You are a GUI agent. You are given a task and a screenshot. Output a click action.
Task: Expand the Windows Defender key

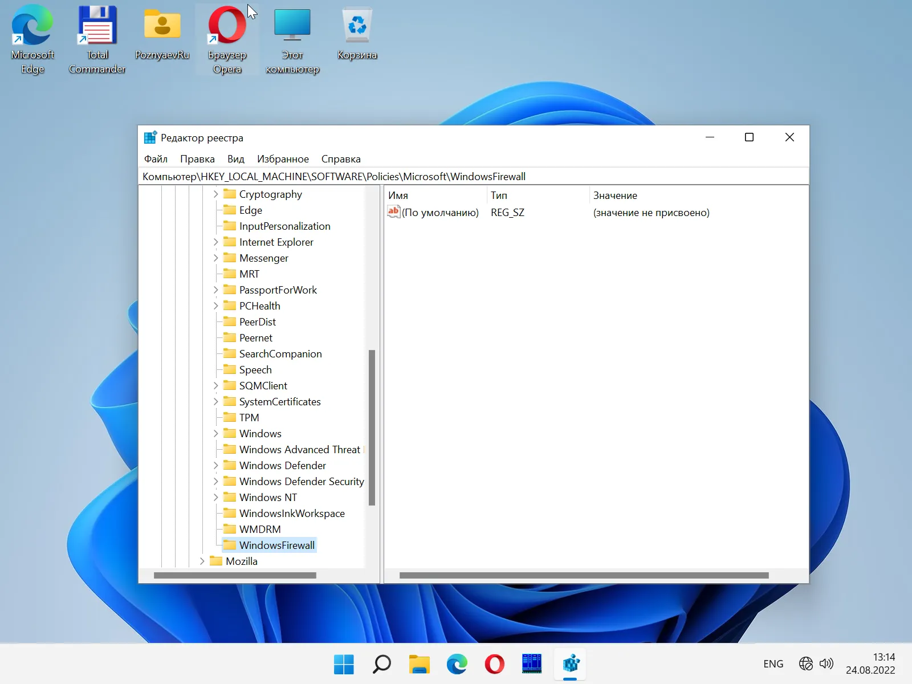pos(215,466)
